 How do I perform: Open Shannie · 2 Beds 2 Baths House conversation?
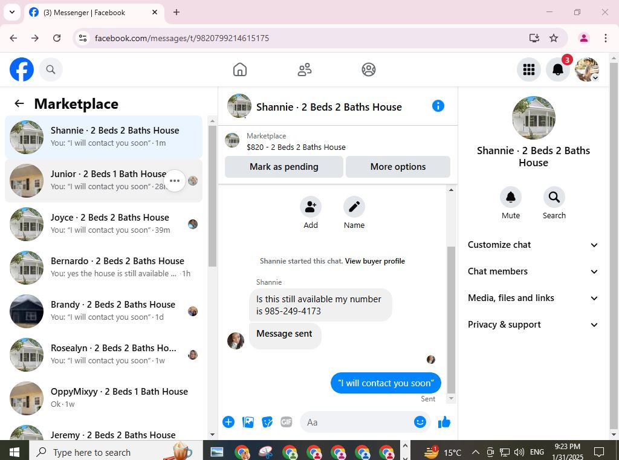(x=103, y=137)
